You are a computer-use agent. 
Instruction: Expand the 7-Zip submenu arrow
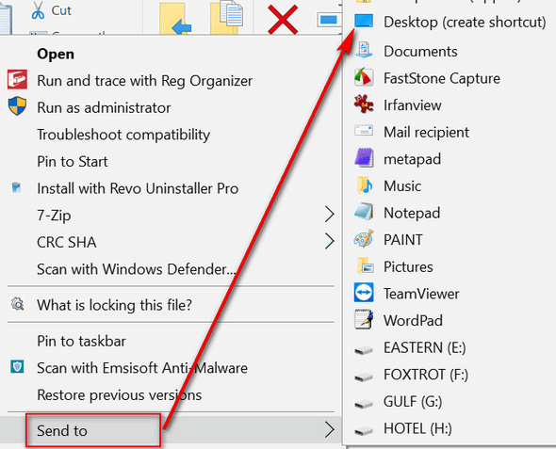(330, 215)
